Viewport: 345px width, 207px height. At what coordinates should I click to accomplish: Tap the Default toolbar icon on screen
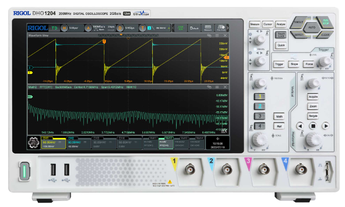[x=194, y=28]
